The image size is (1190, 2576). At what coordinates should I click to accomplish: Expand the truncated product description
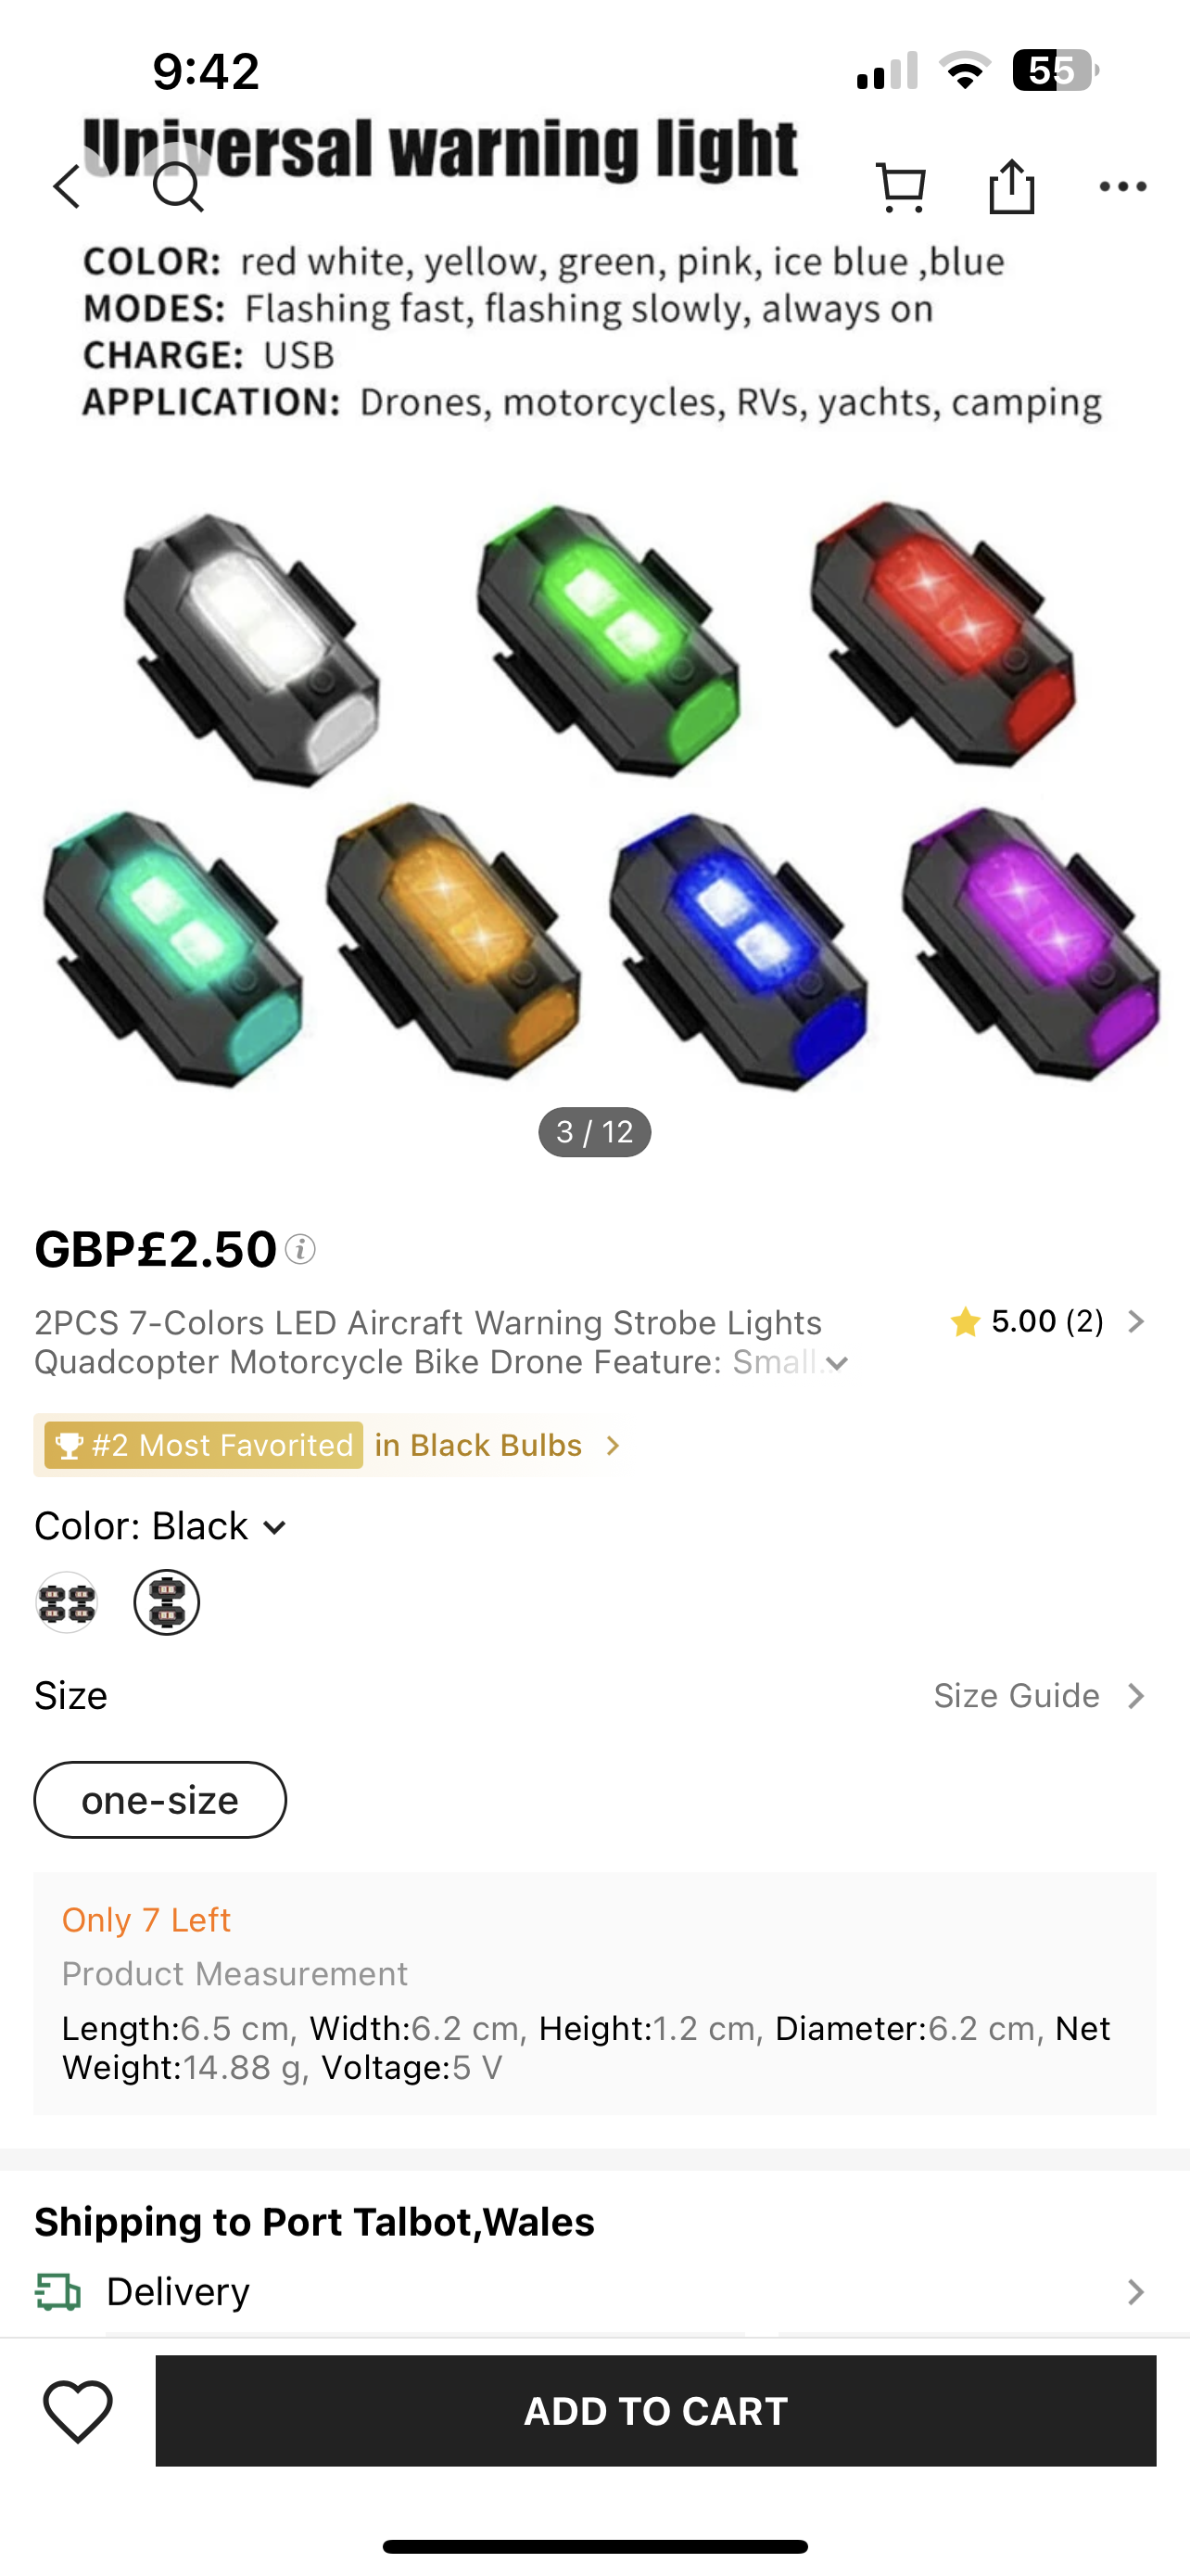[837, 1363]
